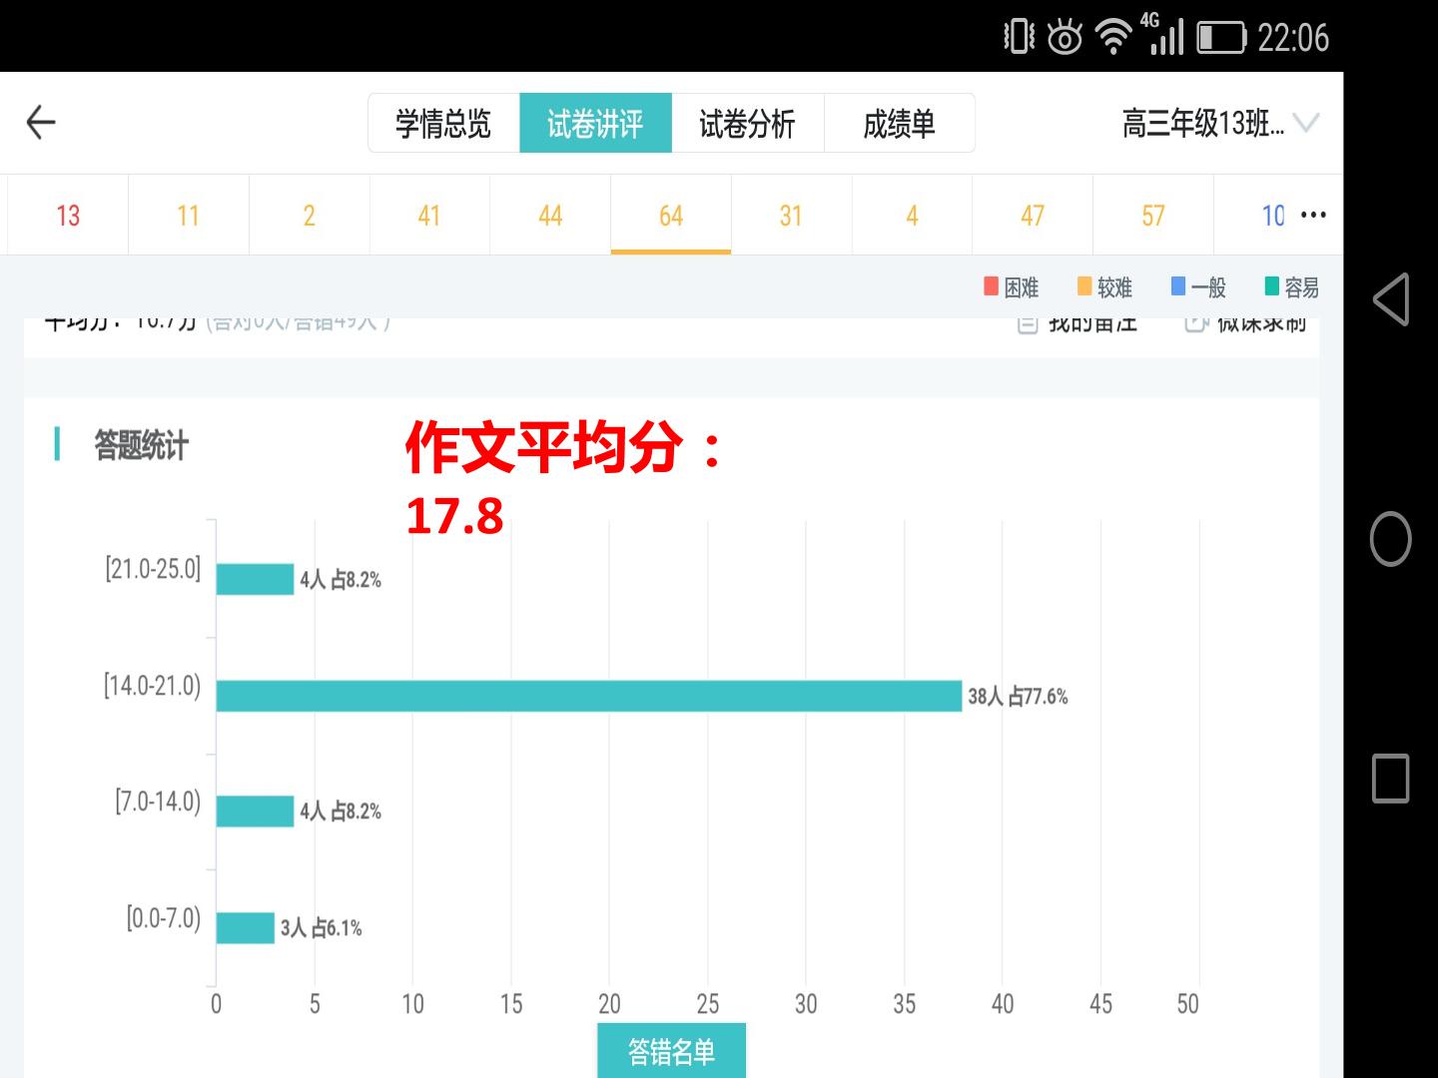Click the 答错名单 button
1438x1078 pixels.
tap(671, 1050)
